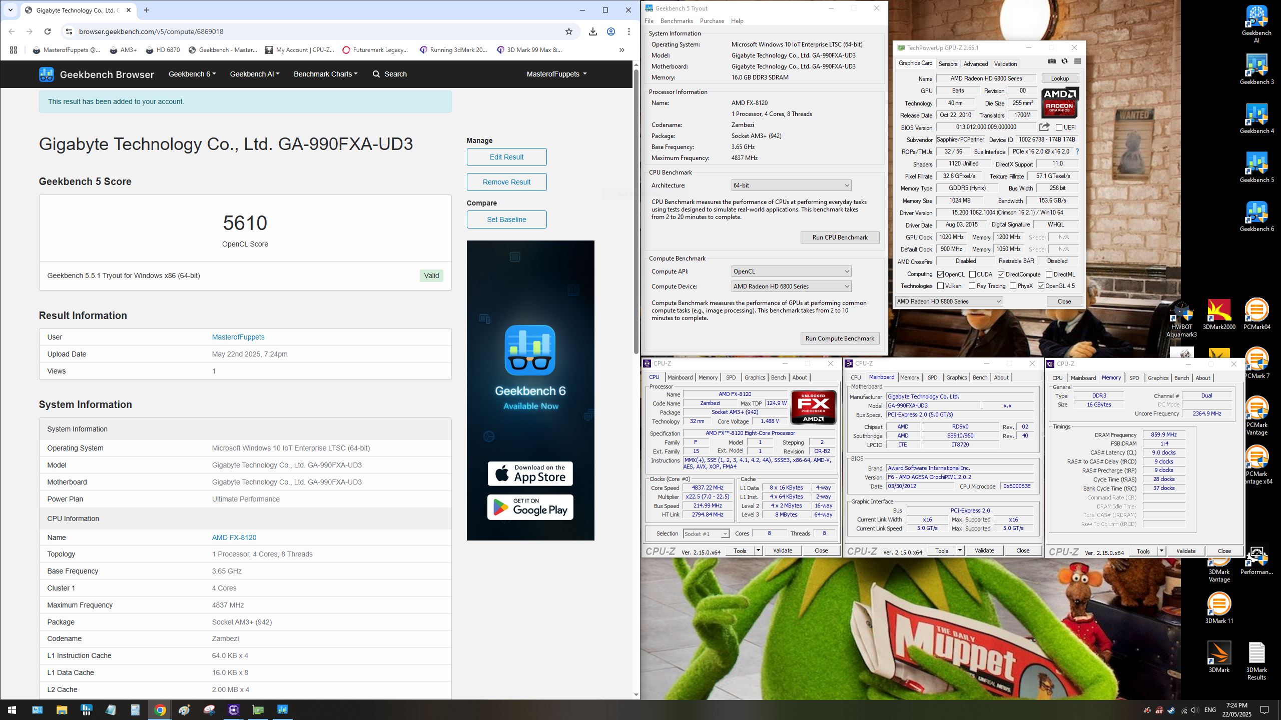Click Bus Interface question mark icon

click(x=1077, y=151)
